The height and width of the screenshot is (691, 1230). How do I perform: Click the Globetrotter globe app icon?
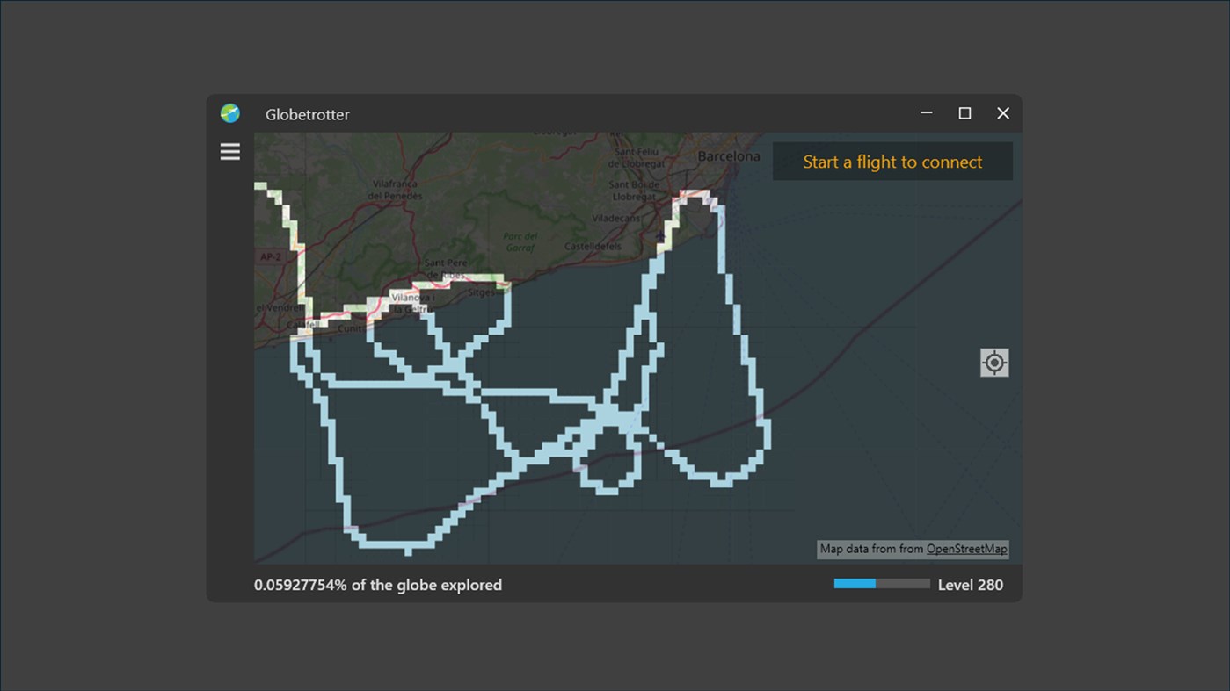pyautogui.click(x=230, y=113)
